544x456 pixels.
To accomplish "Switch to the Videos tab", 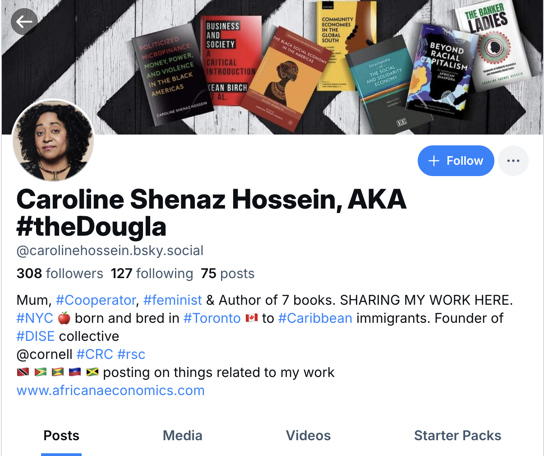I will click(309, 436).
